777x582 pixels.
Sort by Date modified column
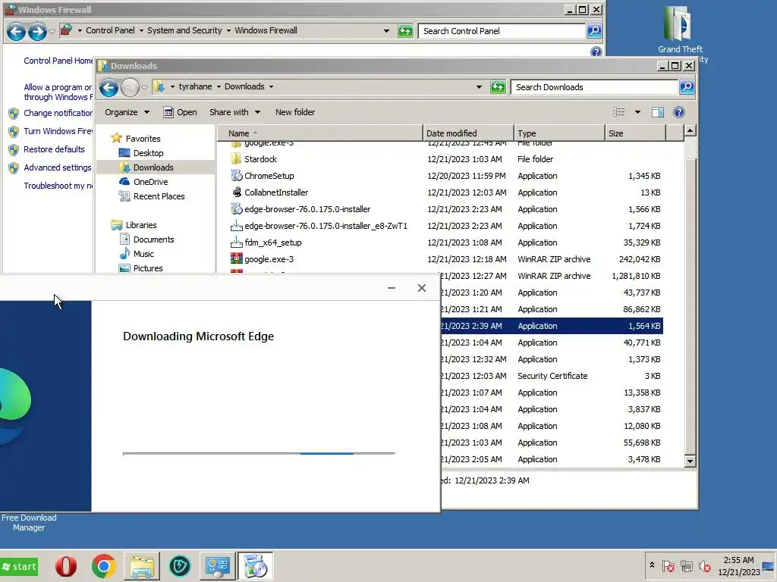[468, 133]
